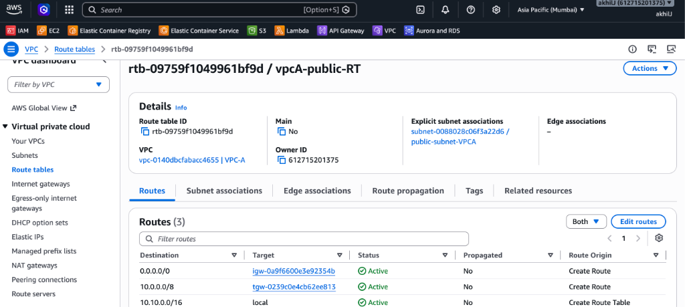Image resolution: width=685 pixels, height=307 pixels.
Task: Sort by Destination column arrow
Action: 234,255
